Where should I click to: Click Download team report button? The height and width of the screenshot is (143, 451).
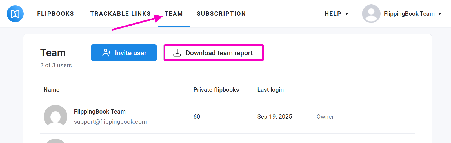tap(214, 53)
